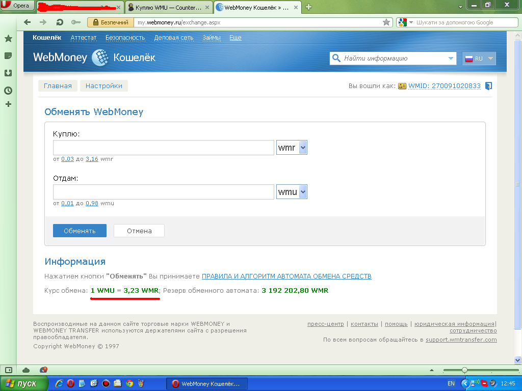Go forward with the browser forward arrow
The width and height of the screenshot is (522, 391).
click(x=43, y=22)
